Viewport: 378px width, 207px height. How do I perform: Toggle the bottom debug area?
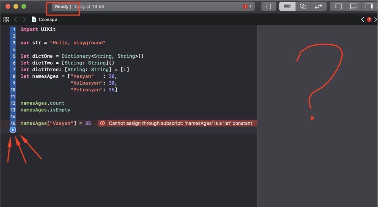354,6
